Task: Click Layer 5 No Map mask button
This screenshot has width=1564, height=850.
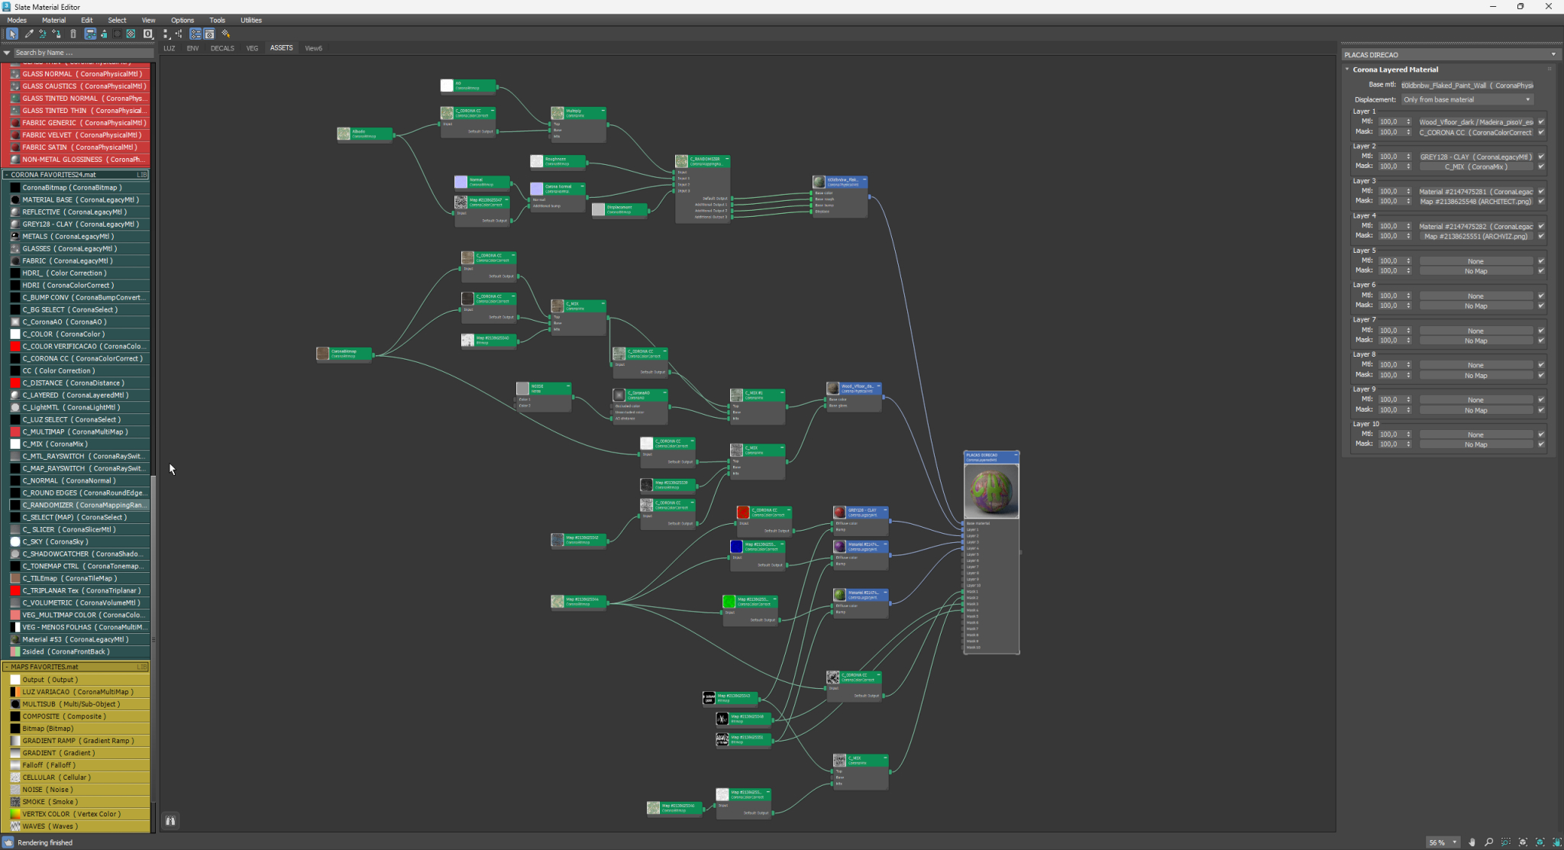Action: (1475, 271)
